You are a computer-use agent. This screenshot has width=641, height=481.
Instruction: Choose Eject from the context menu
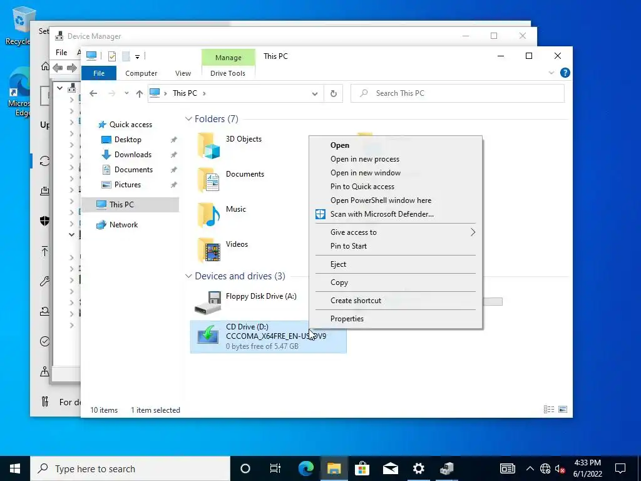(x=338, y=264)
